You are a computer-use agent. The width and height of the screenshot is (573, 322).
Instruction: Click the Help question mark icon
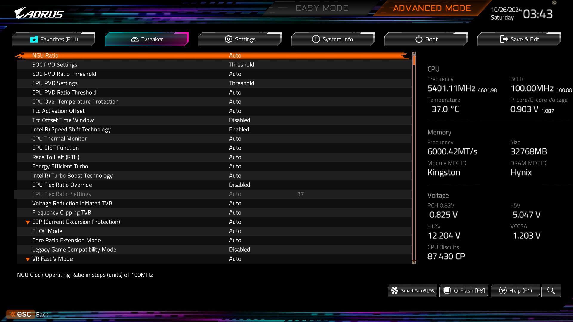[x=503, y=290]
